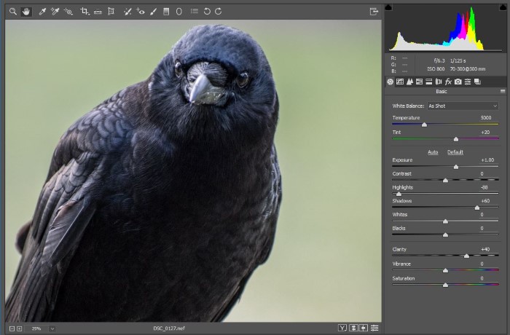The image size is (510, 335).
Task: Select the Zoom tool in the toolbar
Action: pos(12,12)
